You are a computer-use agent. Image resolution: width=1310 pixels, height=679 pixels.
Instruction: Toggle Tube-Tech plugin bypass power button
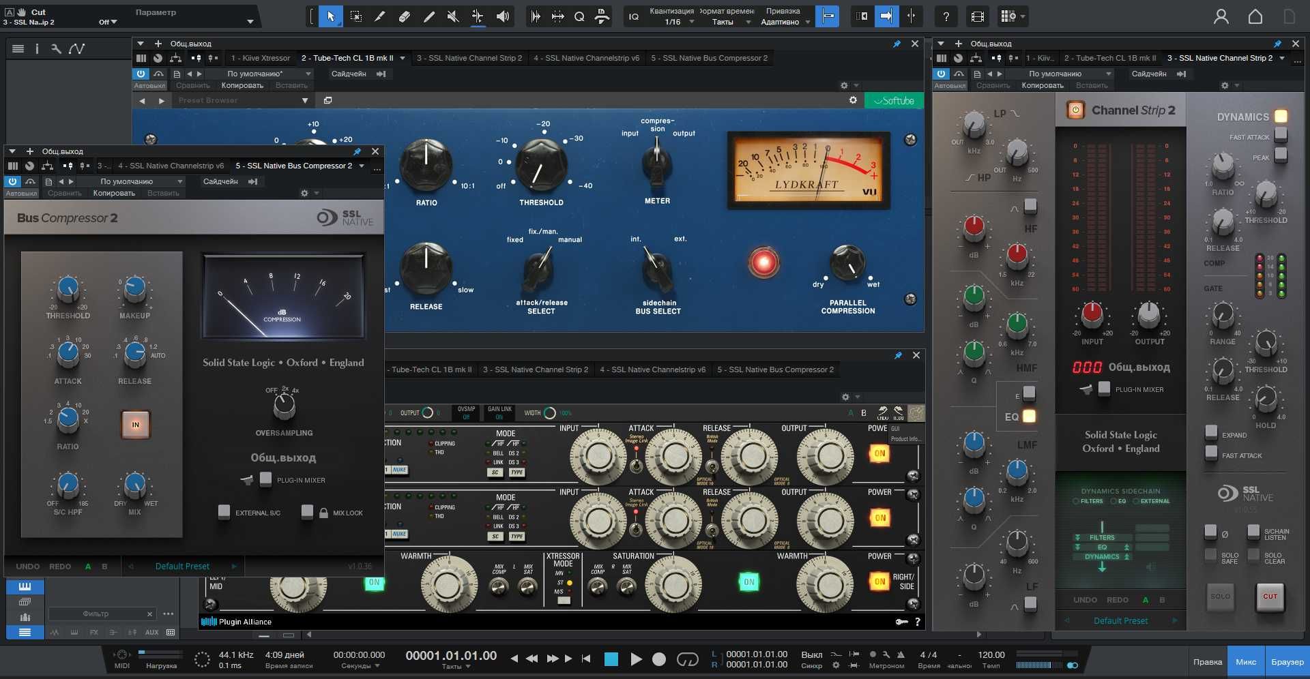[141, 74]
